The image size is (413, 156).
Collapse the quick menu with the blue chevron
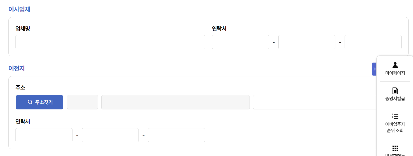click(x=375, y=69)
